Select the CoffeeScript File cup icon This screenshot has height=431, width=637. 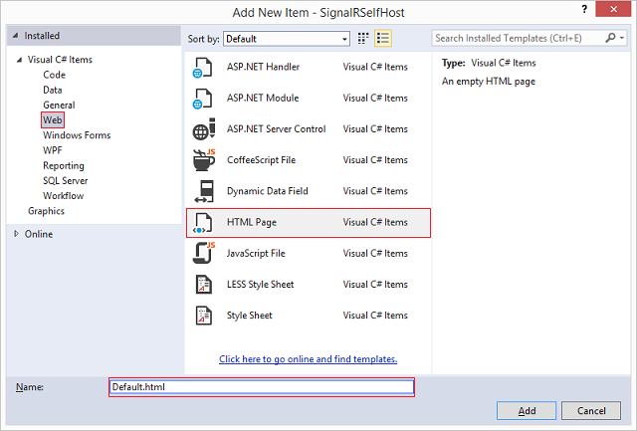[203, 160]
